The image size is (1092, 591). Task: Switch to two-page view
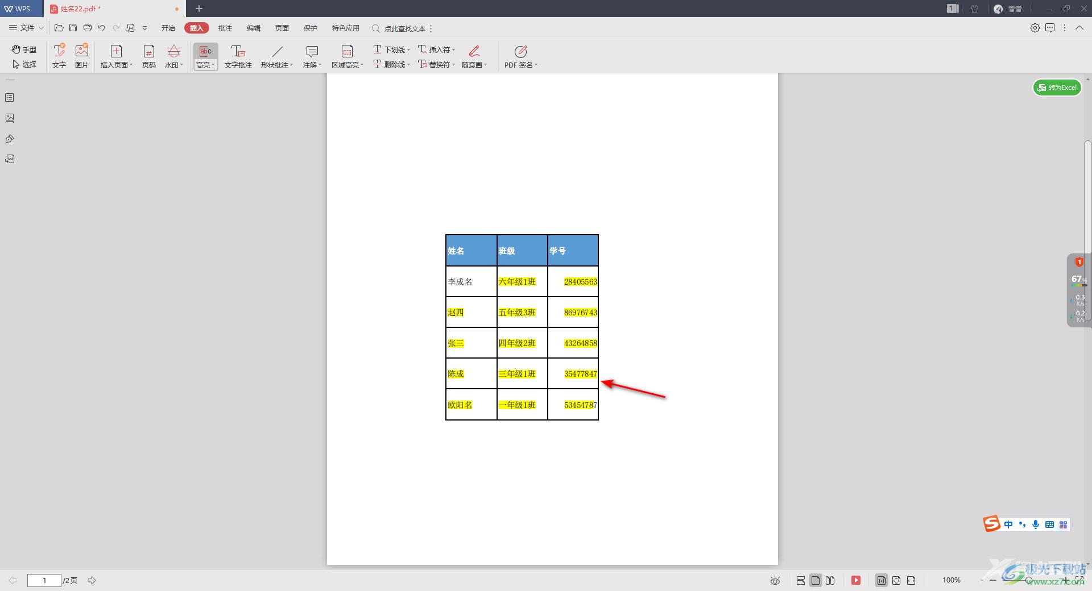[x=830, y=580]
